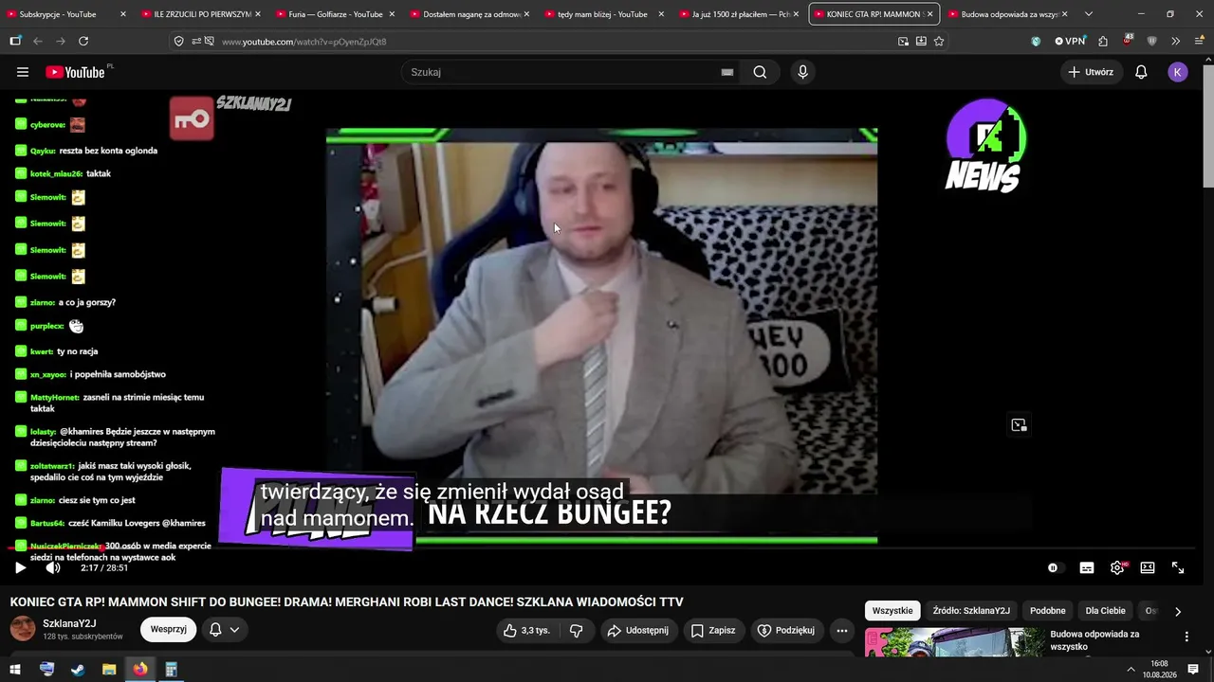The width and height of the screenshot is (1214, 682).
Task: Open the account avatar menu K
Action: [1178, 72]
